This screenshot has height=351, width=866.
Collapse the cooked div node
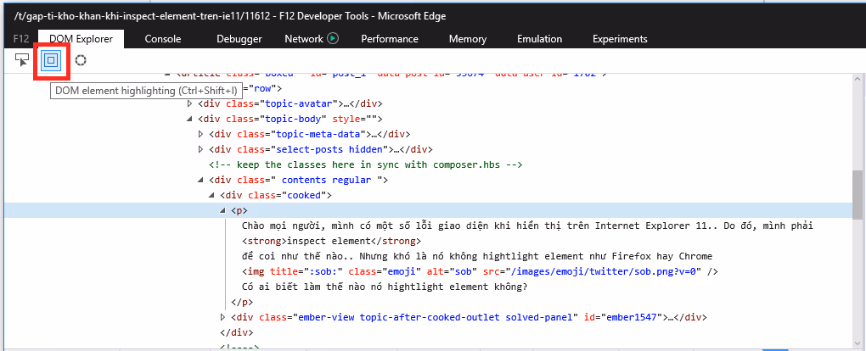coord(212,195)
